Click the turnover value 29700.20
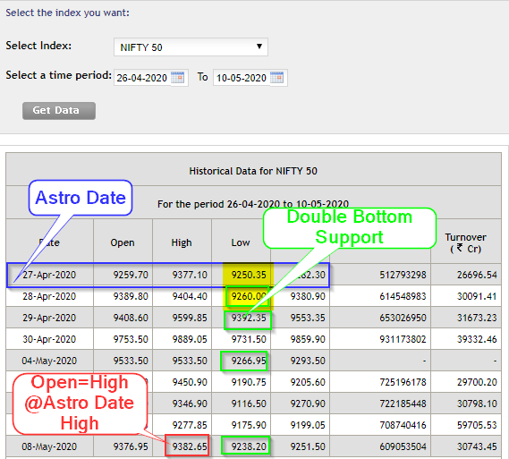The width and height of the screenshot is (509, 459). coord(477,382)
